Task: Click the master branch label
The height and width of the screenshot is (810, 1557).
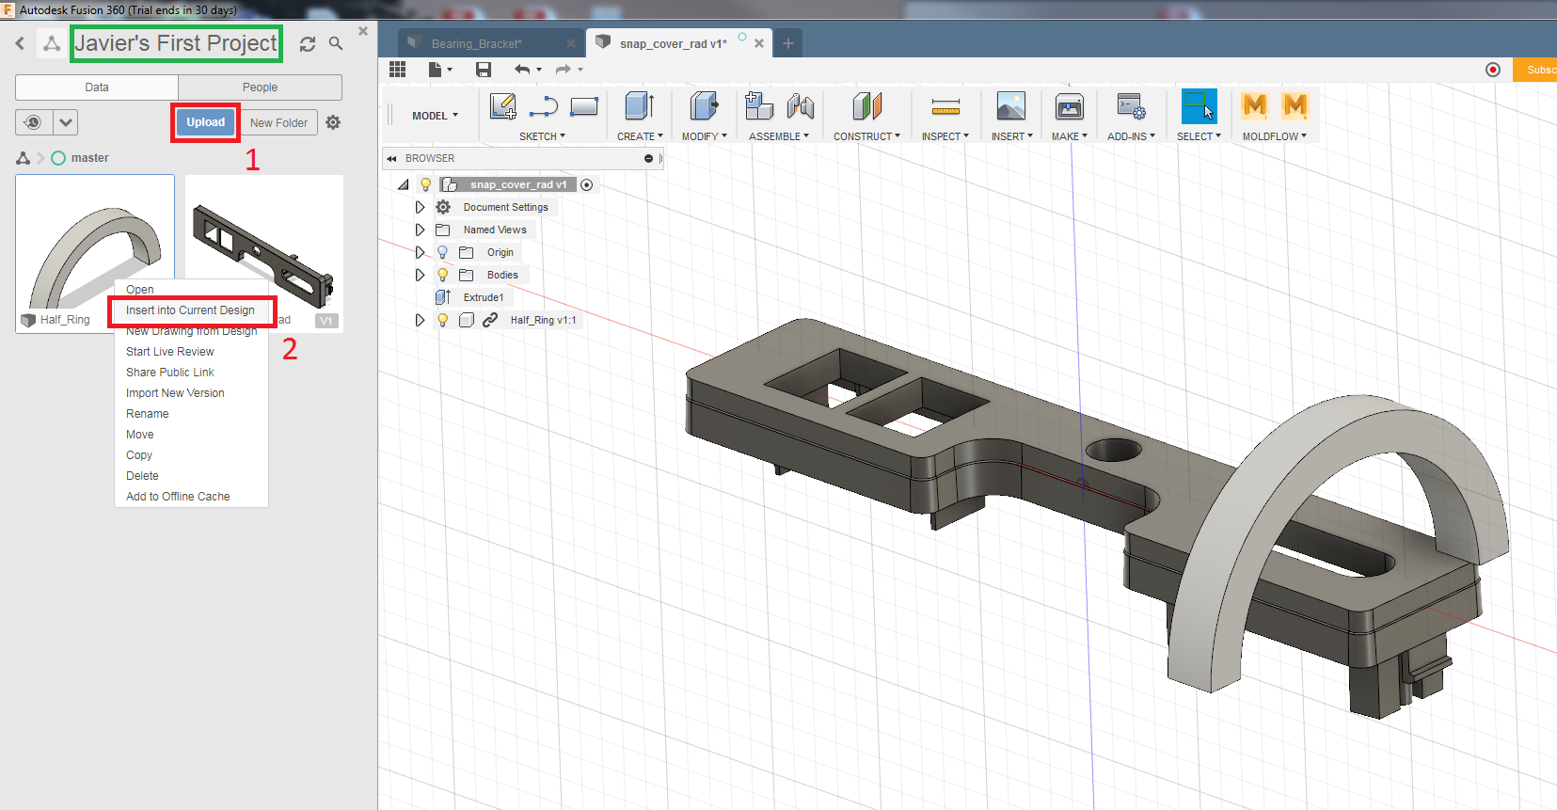Action: (90, 158)
